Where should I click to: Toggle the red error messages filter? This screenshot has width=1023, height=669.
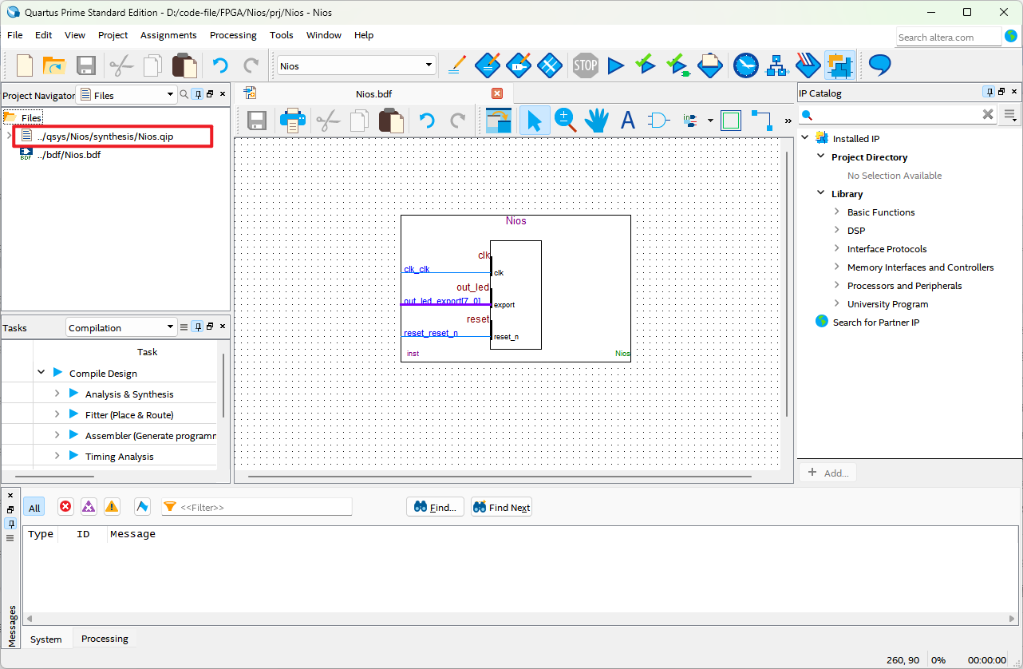point(65,506)
